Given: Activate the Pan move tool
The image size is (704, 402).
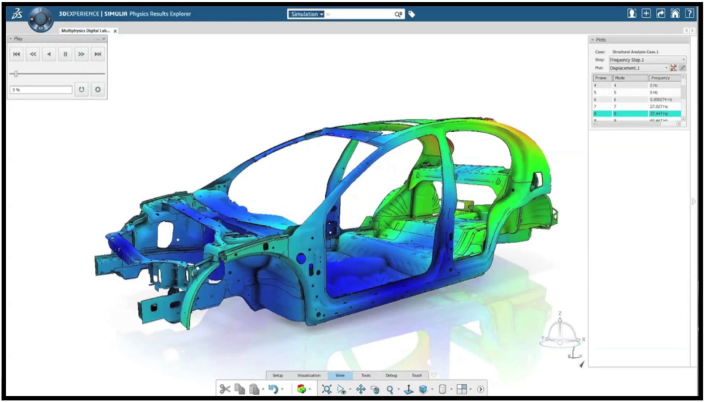Looking at the screenshot, I should [x=360, y=389].
